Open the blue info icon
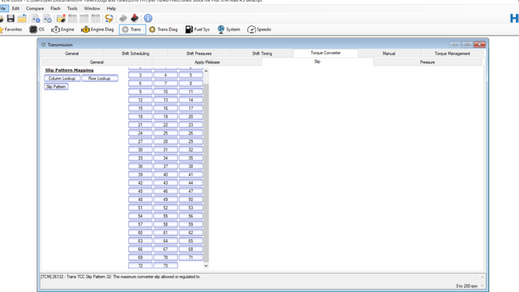519x292 pixels. coord(148,18)
